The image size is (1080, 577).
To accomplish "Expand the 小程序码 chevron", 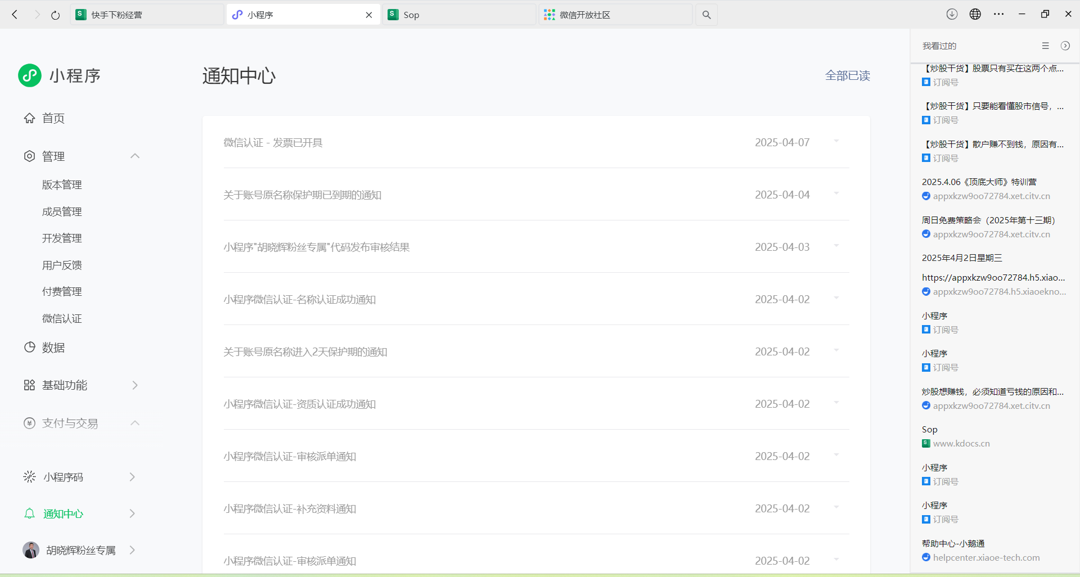I will point(132,477).
